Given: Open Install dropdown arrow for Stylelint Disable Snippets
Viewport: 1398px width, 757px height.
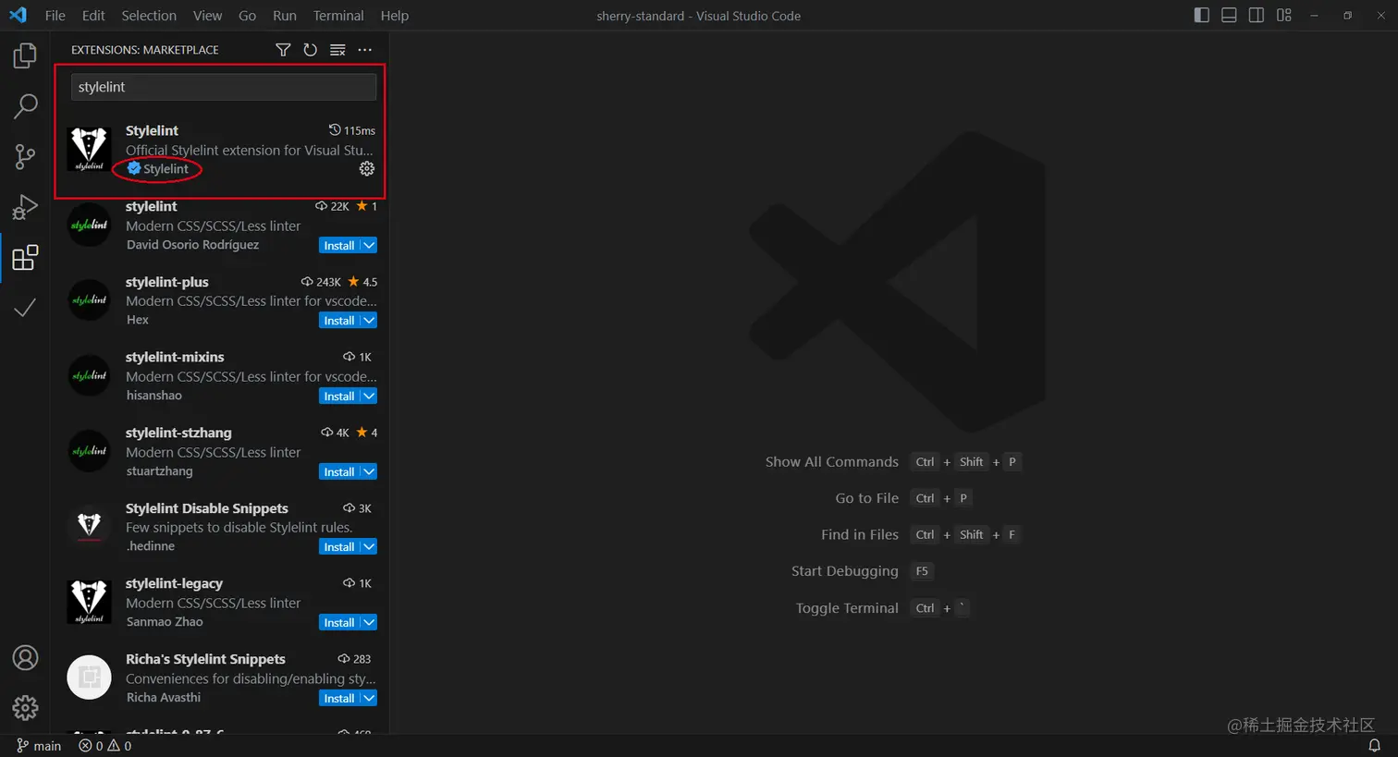Looking at the screenshot, I should [369, 546].
